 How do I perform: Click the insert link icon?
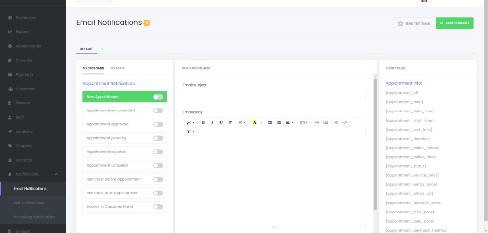point(316,122)
